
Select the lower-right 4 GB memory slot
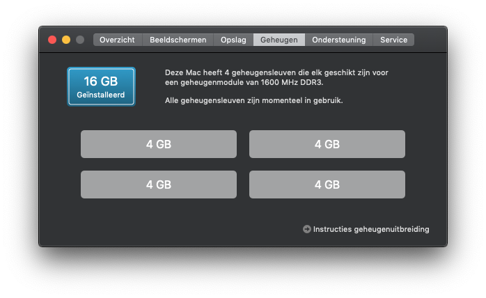[x=327, y=185]
